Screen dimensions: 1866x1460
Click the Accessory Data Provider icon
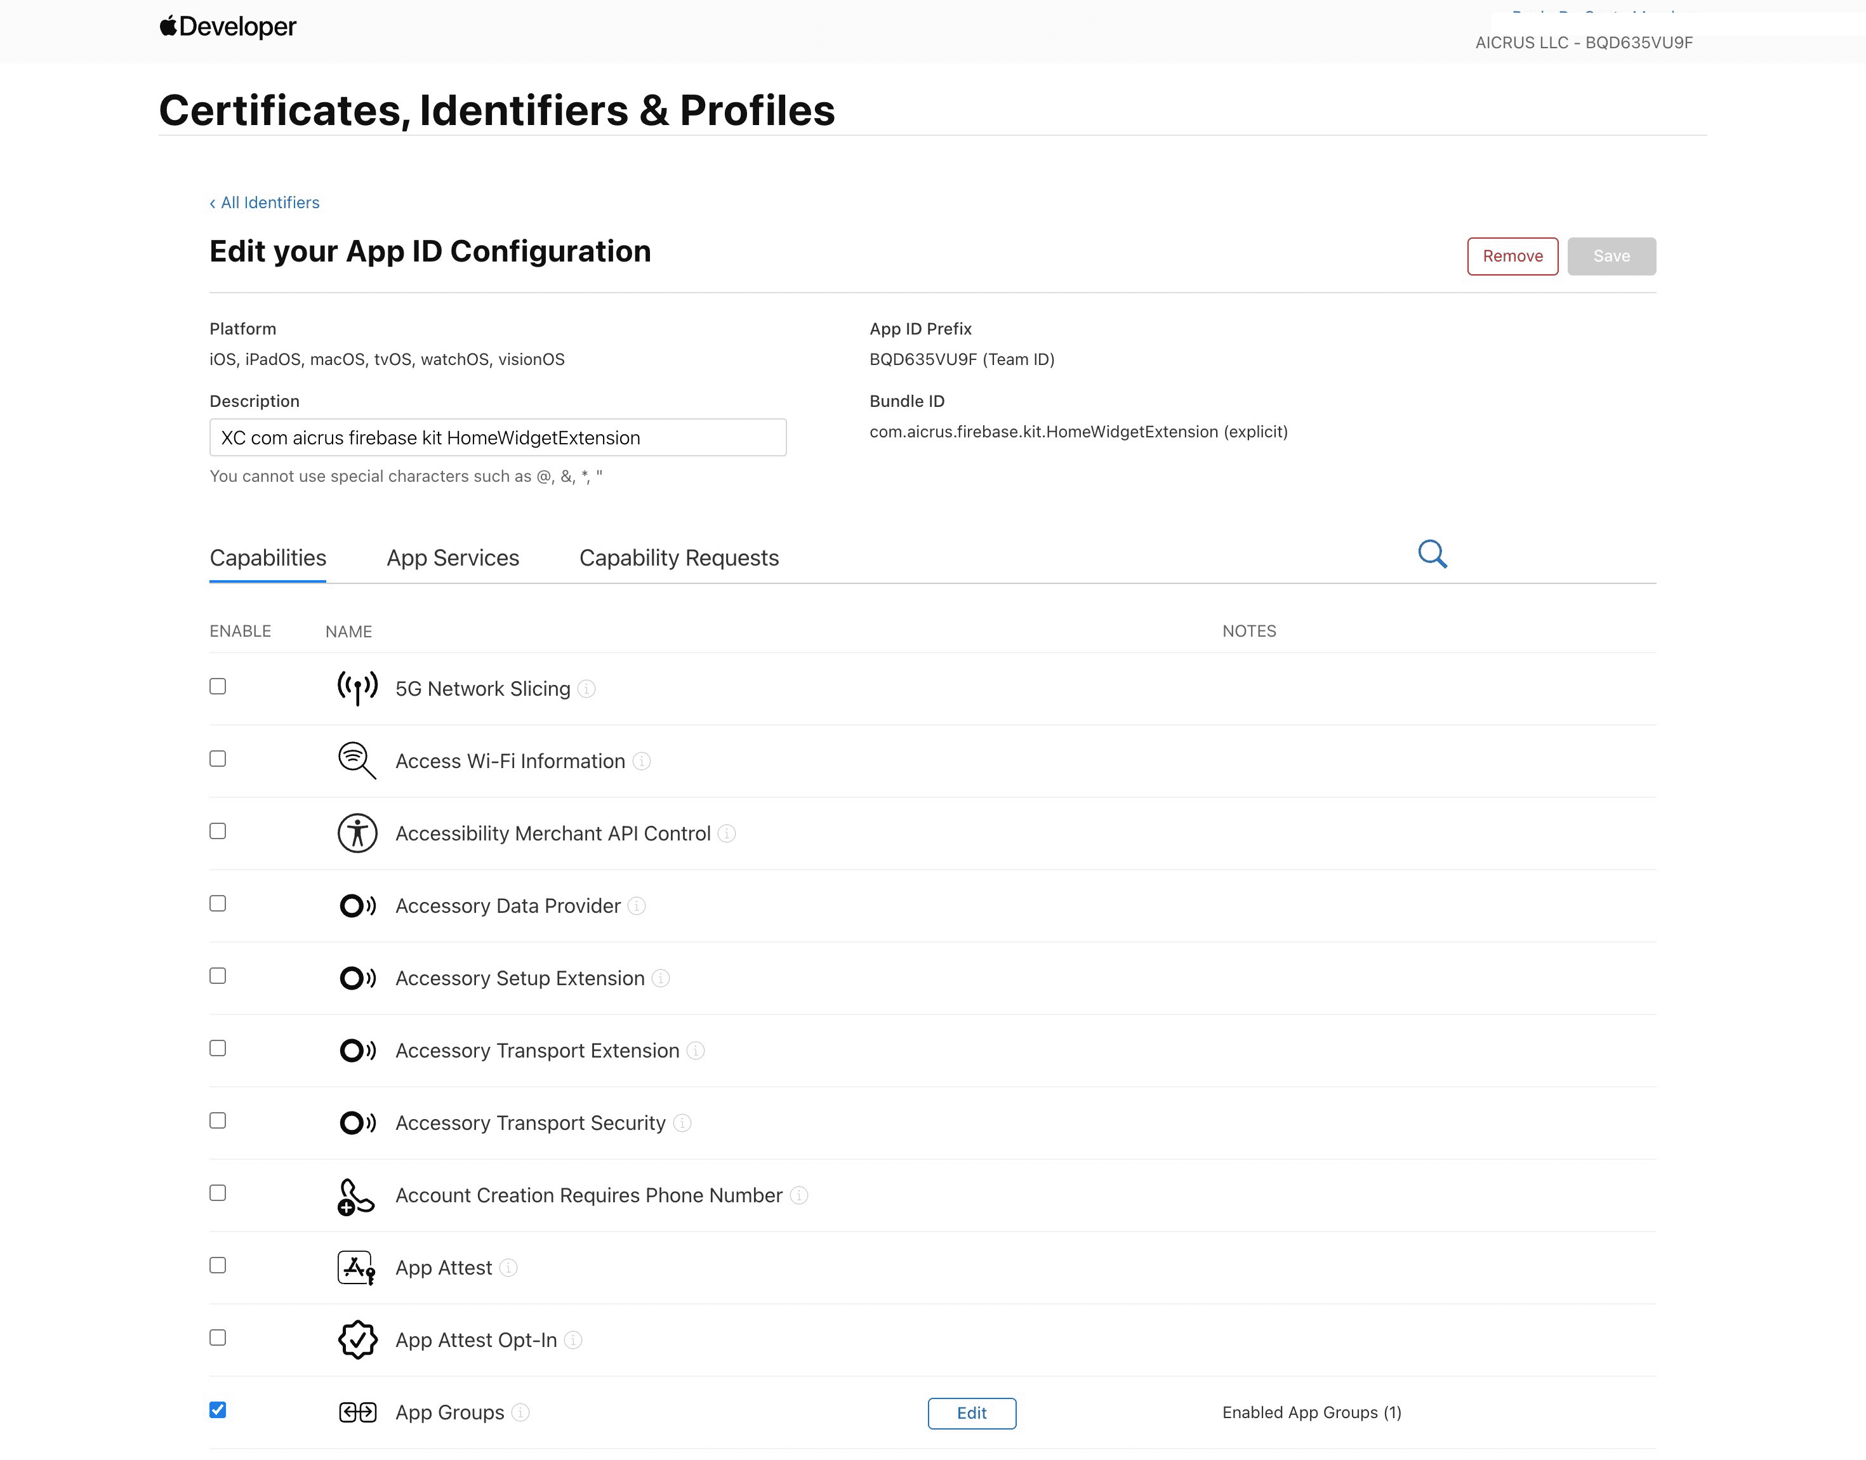tap(357, 905)
